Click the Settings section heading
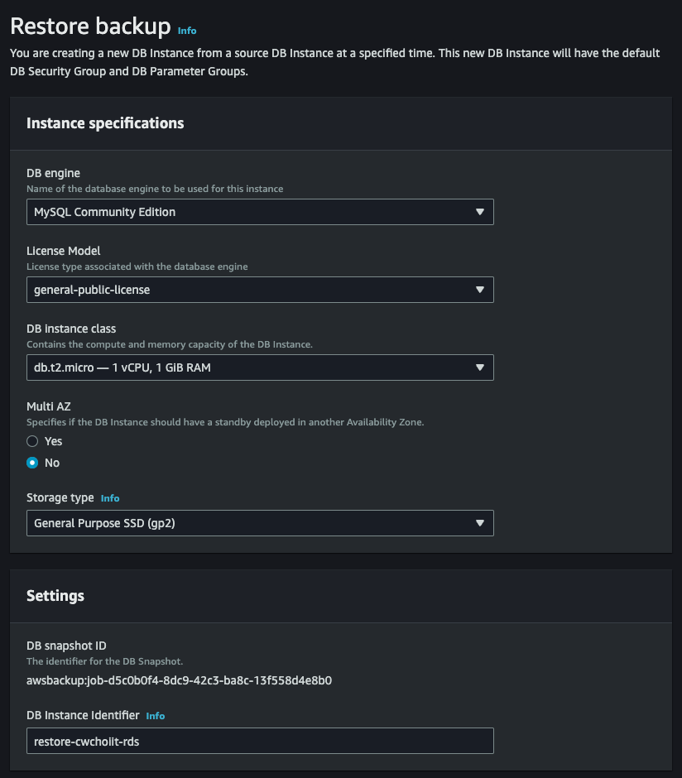Viewport: 682px width, 778px height. click(x=55, y=596)
